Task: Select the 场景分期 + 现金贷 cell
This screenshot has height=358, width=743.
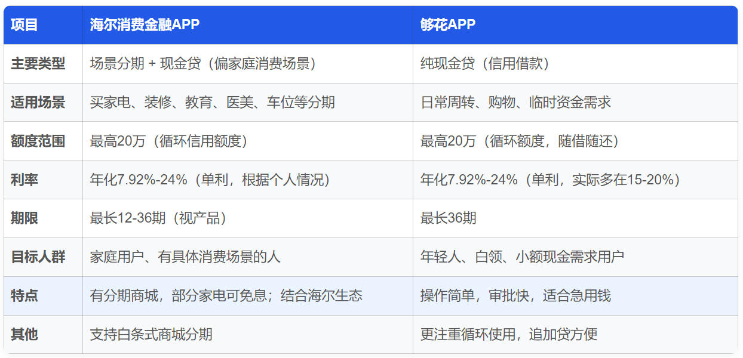Action: (x=203, y=64)
